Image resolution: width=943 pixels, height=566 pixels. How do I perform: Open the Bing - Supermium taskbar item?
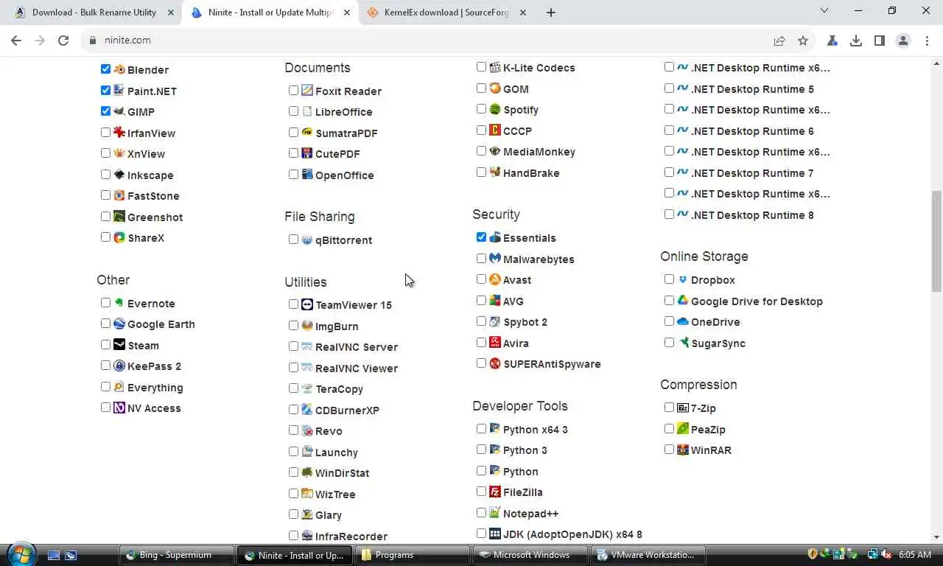tap(176, 555)
